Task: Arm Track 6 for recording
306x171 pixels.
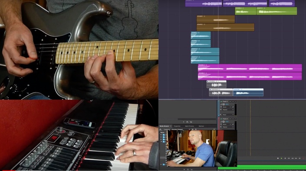Action: tap(236, 119)
